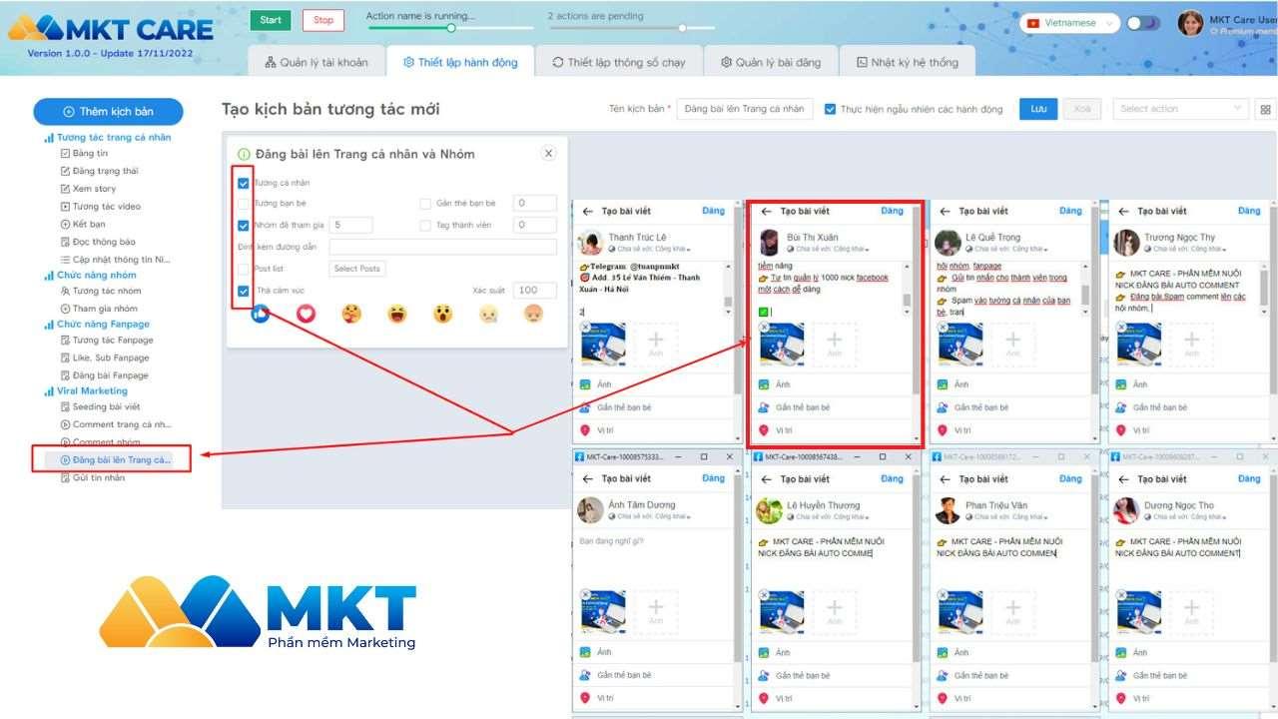Image resolution: width=1278 pixels, height=719 pixels.
Task: Switch to Quản lý bài đăng tab
Action: tap(771, 62)
